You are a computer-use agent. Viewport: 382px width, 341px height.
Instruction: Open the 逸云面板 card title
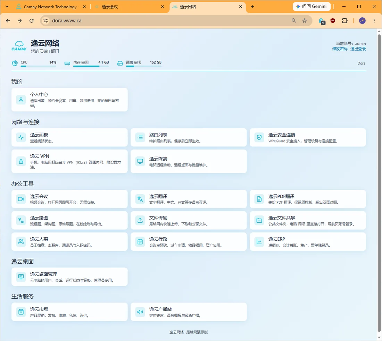pos(39,135)
